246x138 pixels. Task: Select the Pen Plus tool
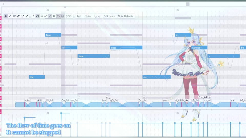tap(14, 16)
